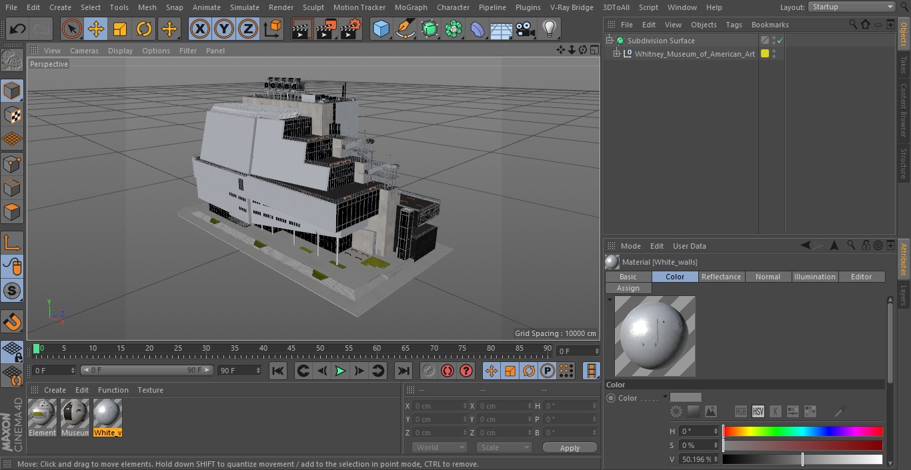Select RGB color mode button
Screen dimensions: 911x470
pos(741,411)
